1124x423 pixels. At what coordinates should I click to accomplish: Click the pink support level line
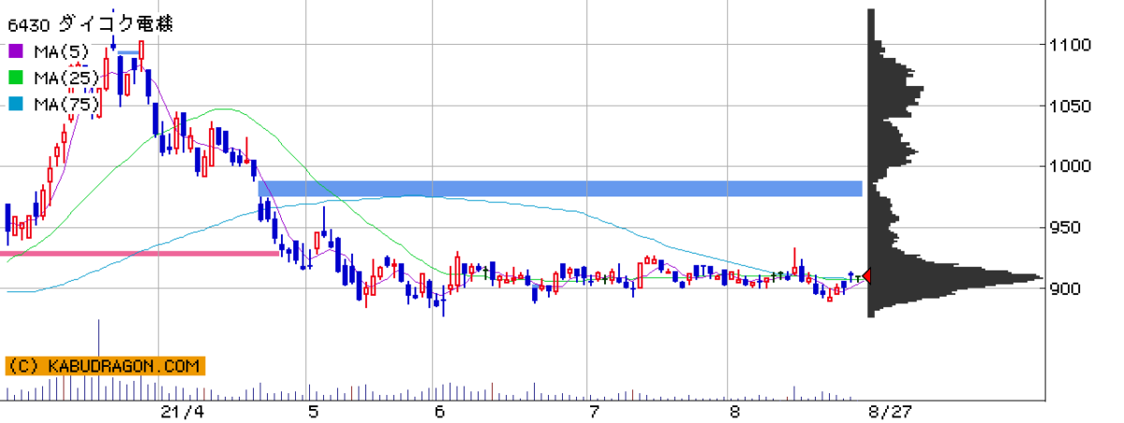click(x=140, y=253)
